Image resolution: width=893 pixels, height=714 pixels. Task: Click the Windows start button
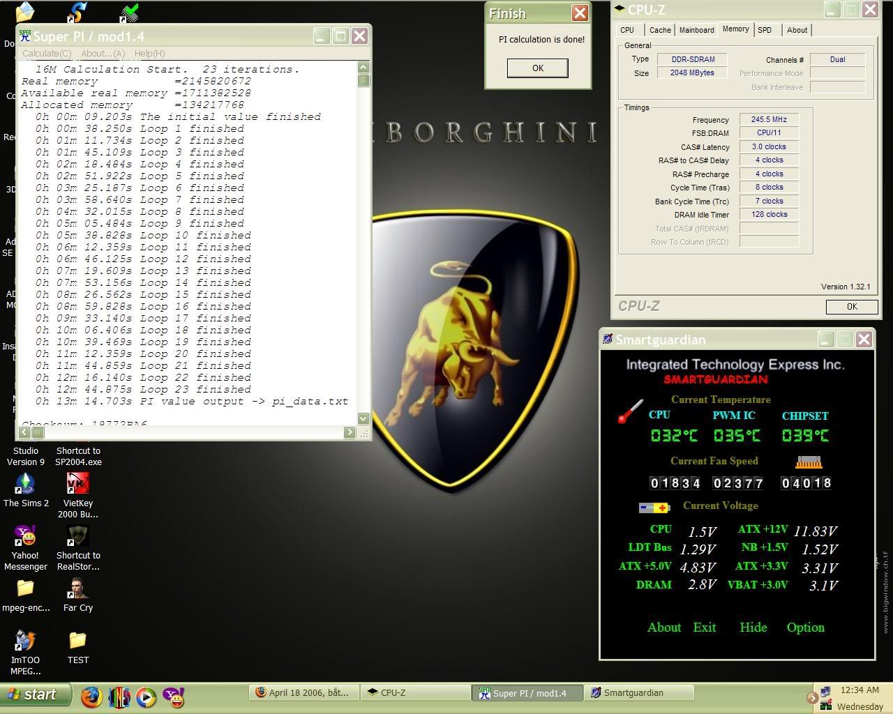(x=36, y=694)
